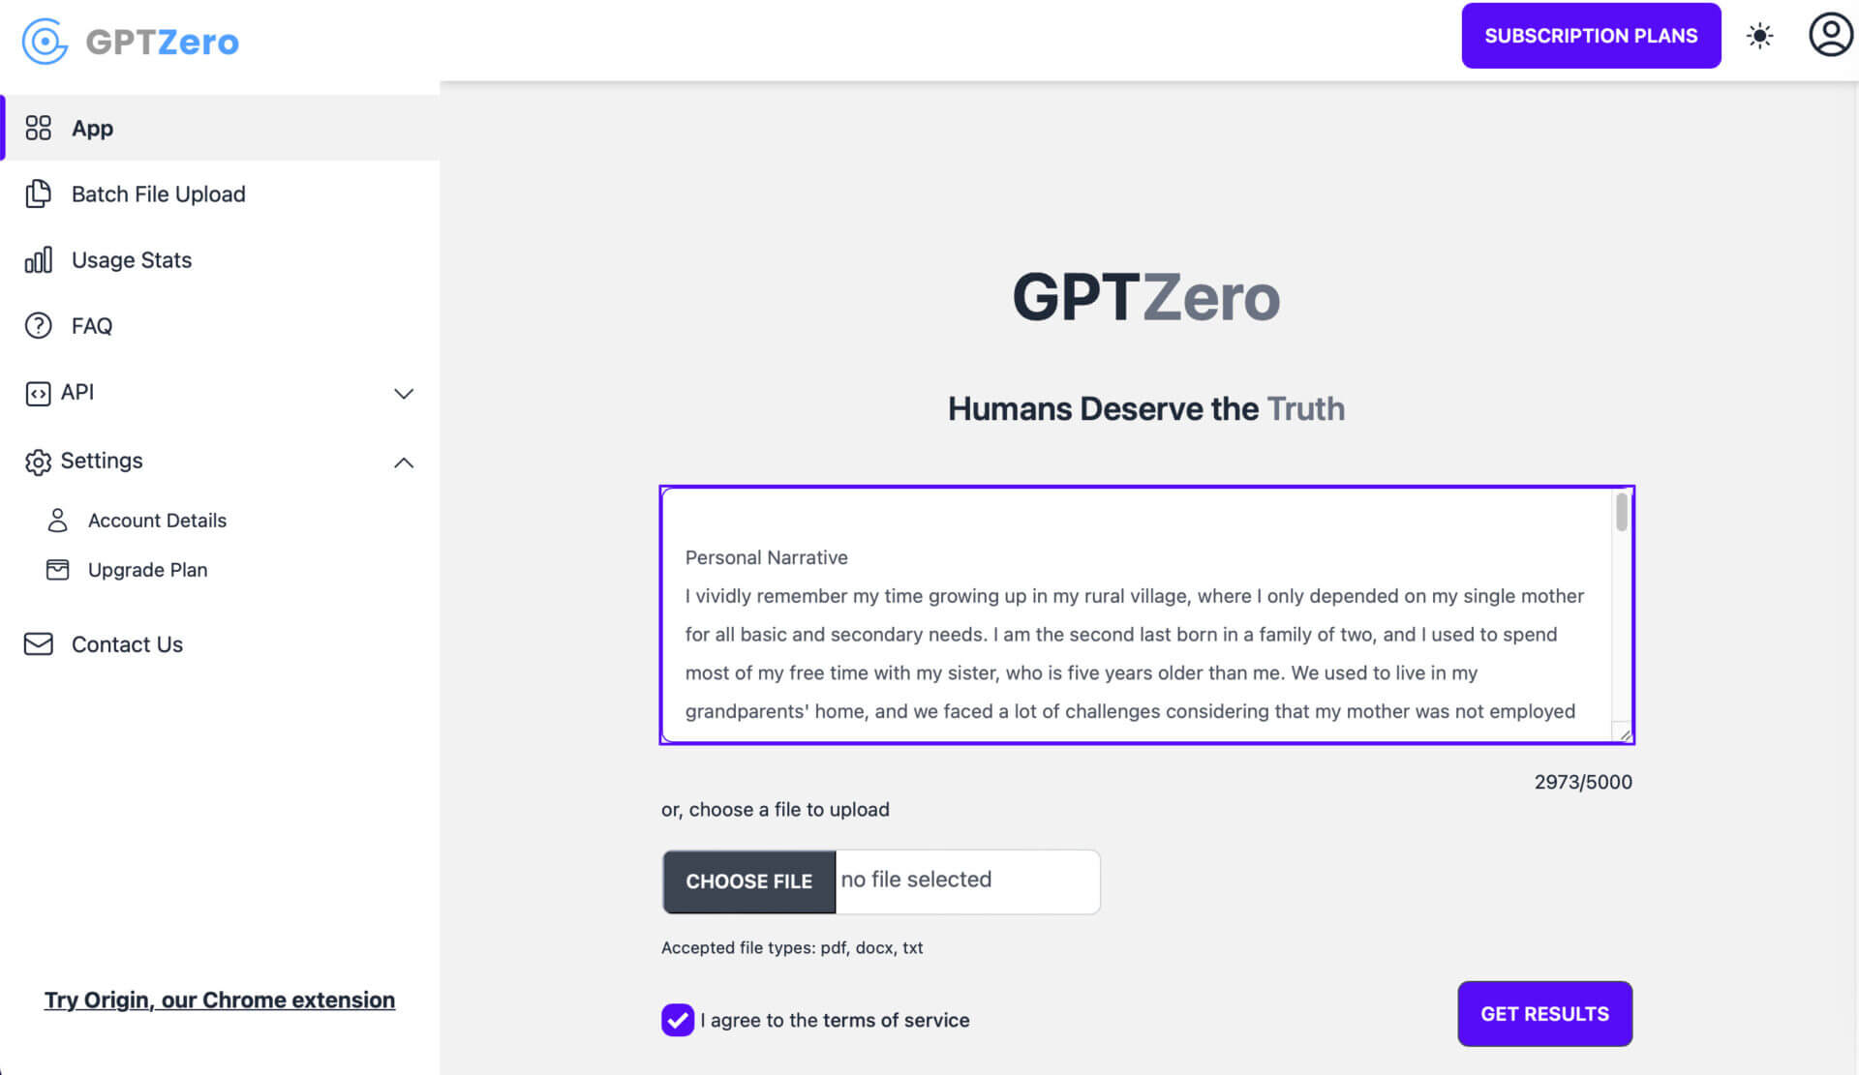The height and width of the screenshot is (1075, 1859).
Task: Click the FAQ question mark icon
Action: 37,326
